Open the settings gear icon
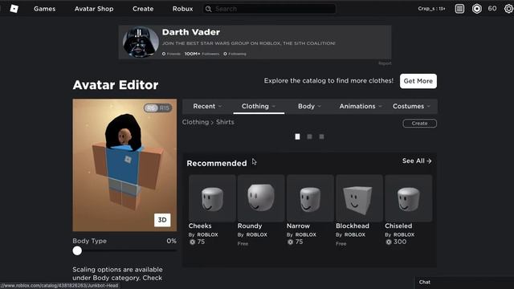Image resolution: width=514 pixels, height=289 pixels. (508, 9)
